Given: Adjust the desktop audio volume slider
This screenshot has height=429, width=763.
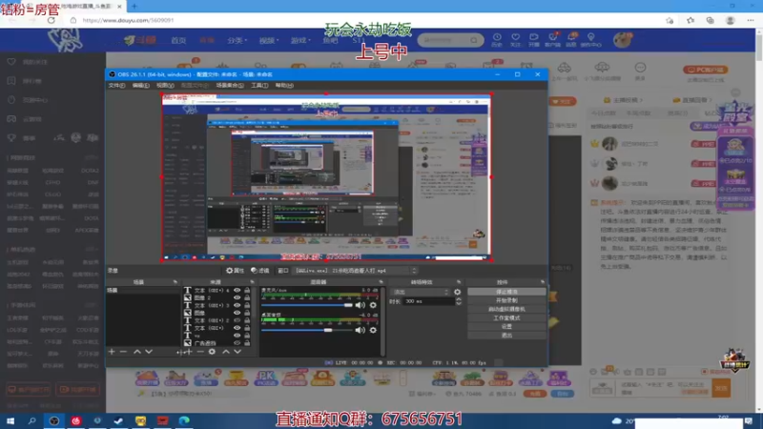Looking at the screenshot, I should (x=306, y=330).
